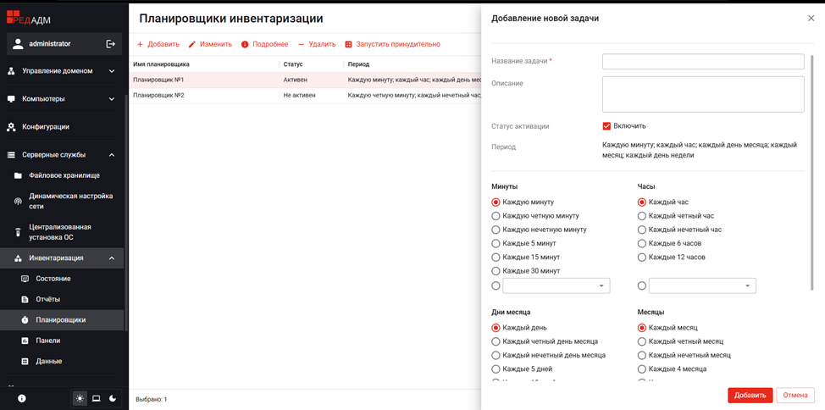
Task: Uncheck the Включить activation checkbox
Action: (x=606, y=126)
